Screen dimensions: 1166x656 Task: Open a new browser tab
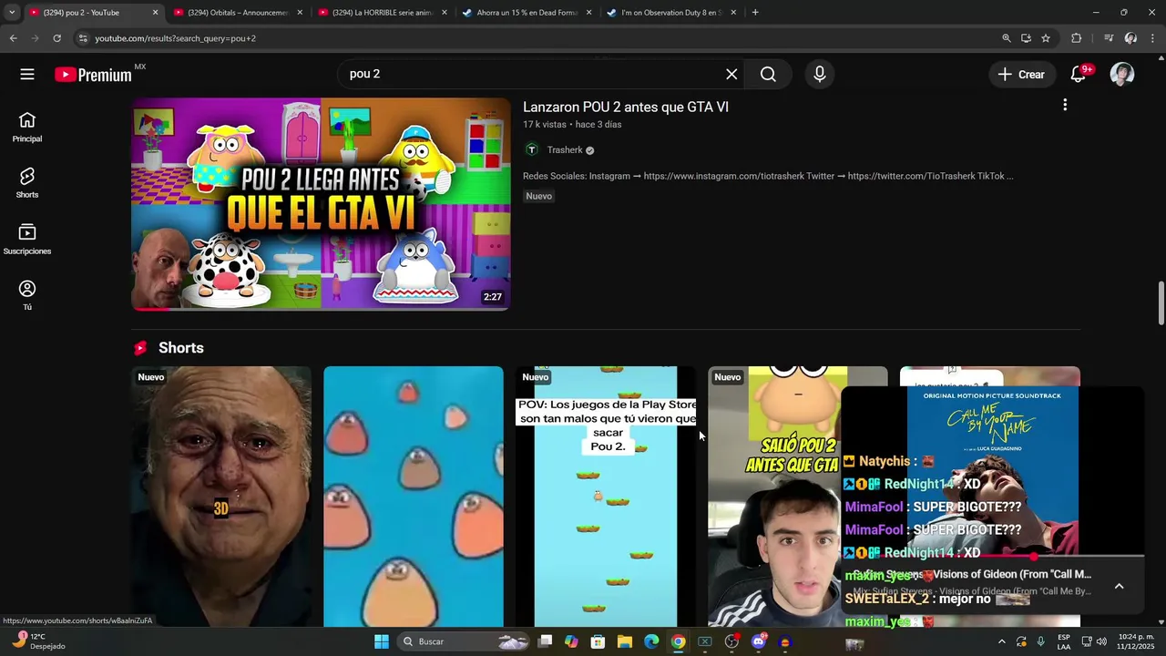[755, 13]
